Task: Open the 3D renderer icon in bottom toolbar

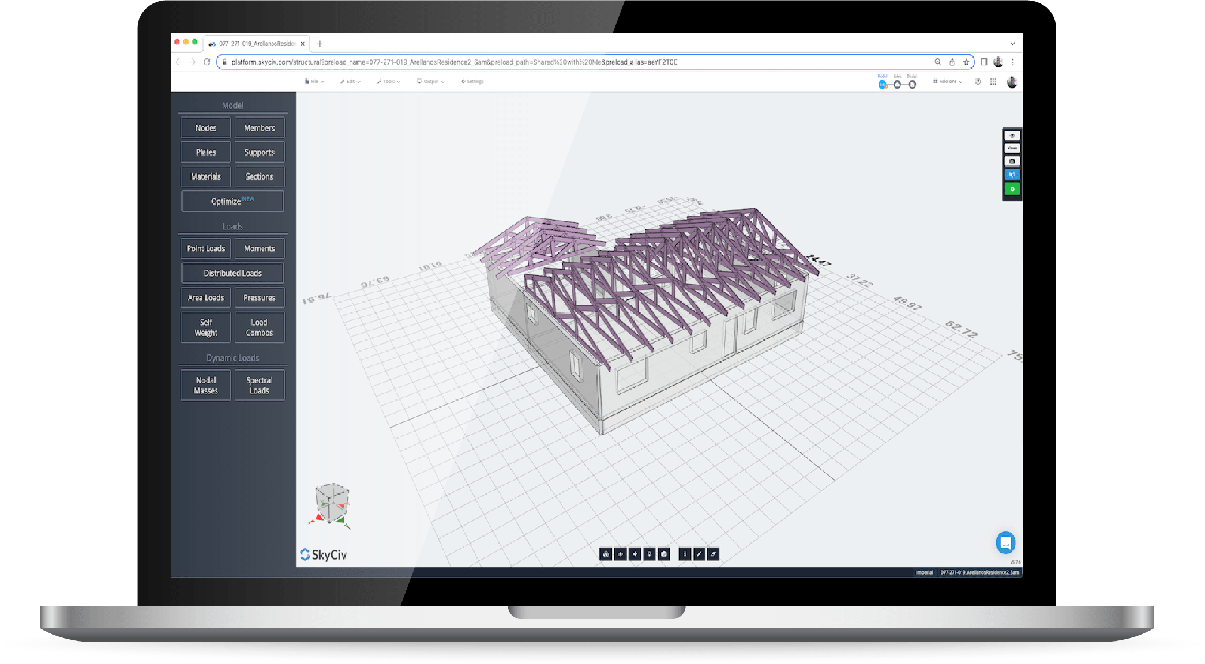Action: click(606, 554)
